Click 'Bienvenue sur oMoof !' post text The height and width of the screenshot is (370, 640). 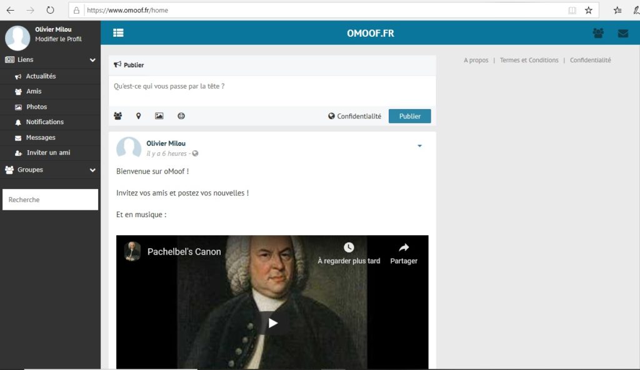(152, 172)
